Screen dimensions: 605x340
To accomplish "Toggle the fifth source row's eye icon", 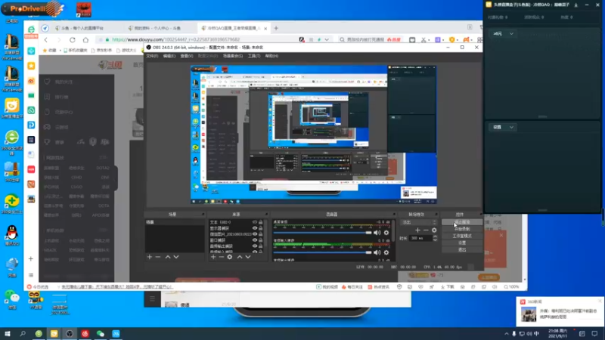I will tap(255, 246).
